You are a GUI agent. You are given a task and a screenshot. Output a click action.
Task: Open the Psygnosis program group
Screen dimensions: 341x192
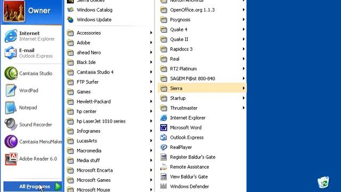pyautogui.click(x=202, y=20)
